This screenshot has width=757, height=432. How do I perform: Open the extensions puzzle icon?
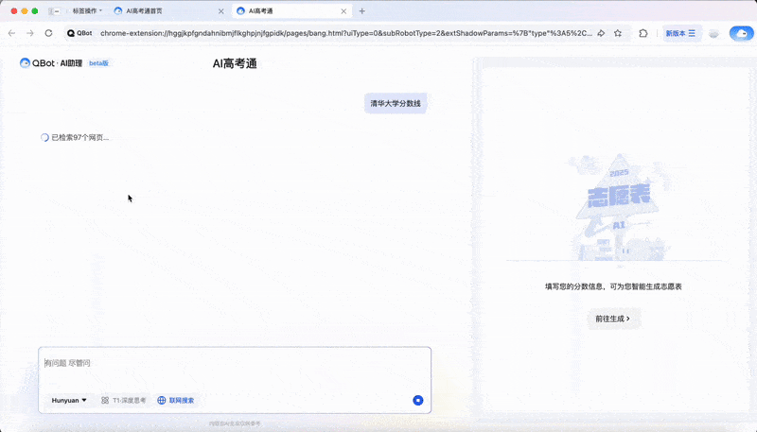(x=643, y=33)
